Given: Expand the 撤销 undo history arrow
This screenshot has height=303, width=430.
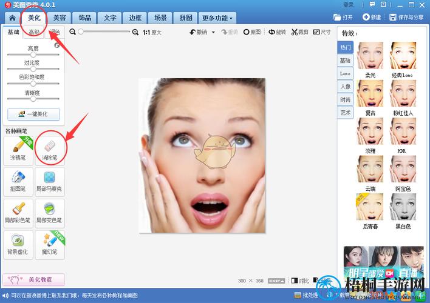Looking at the screenshot, I should click(213, 32).
